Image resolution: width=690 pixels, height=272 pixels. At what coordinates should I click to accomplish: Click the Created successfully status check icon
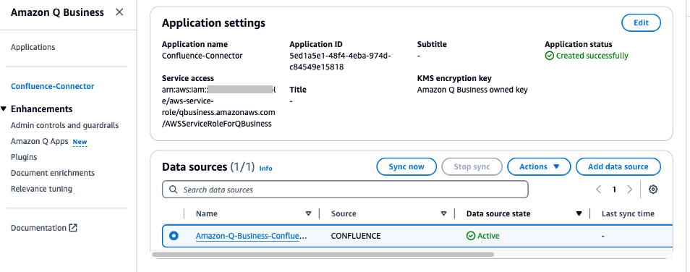click(549, 56)
